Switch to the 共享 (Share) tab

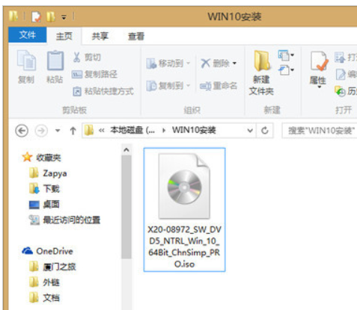(100, 37)
